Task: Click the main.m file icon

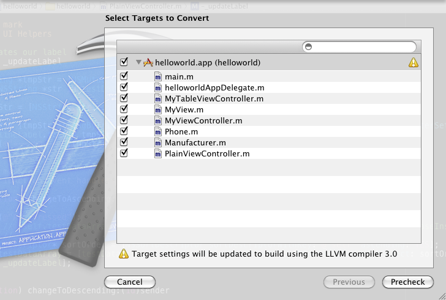Action: point(158,76)
